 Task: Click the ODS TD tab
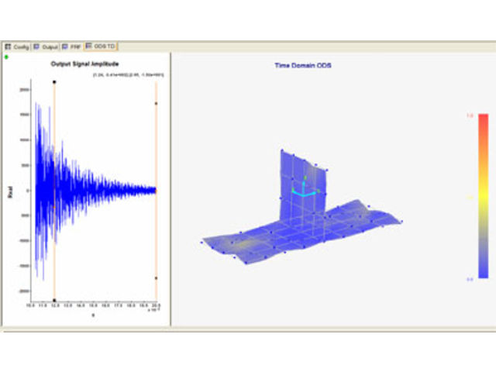point(101,46)
